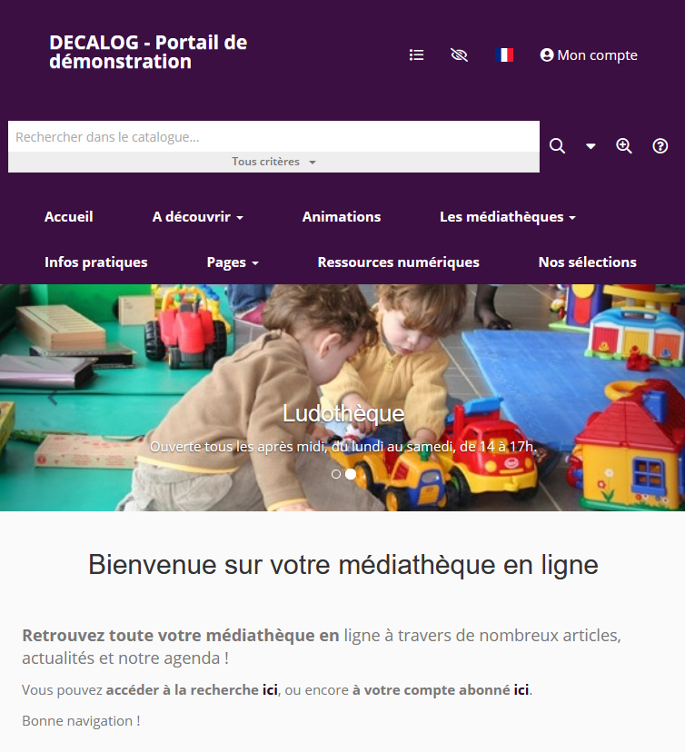685x752 pixels.
Task: Click the DECALOG portal title link
Action: 148,52
